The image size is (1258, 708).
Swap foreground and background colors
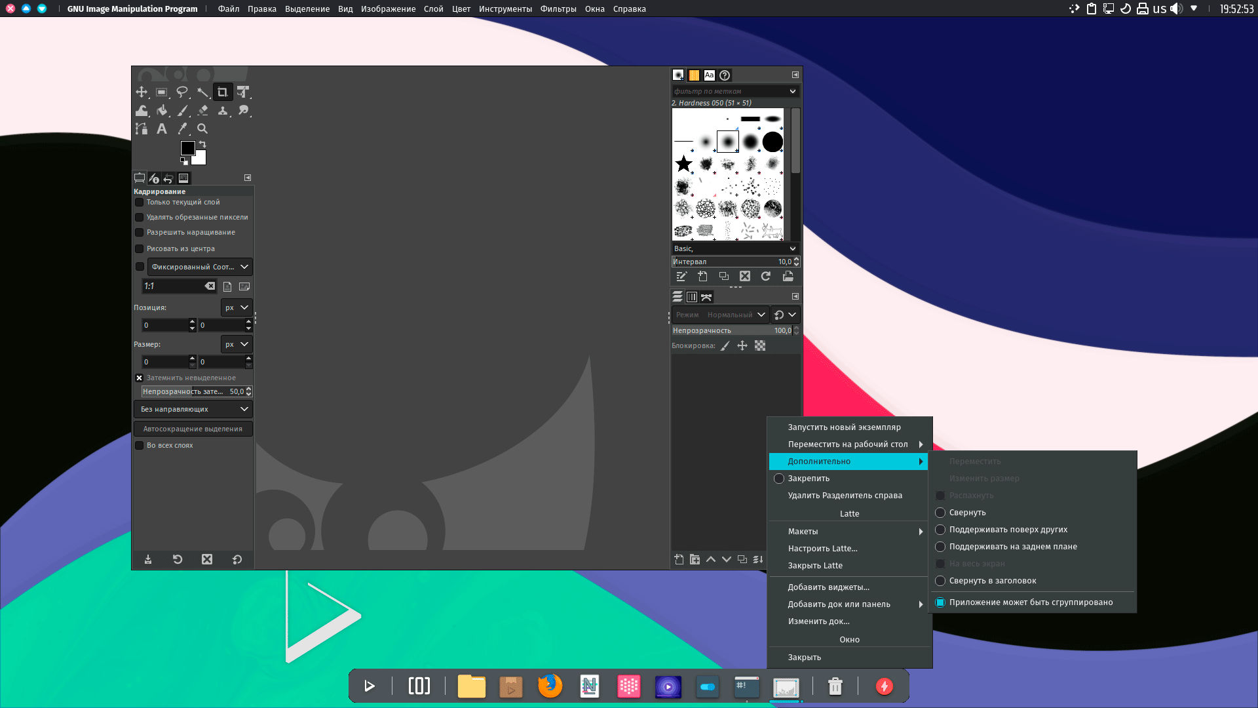click(x=202, y=144)
